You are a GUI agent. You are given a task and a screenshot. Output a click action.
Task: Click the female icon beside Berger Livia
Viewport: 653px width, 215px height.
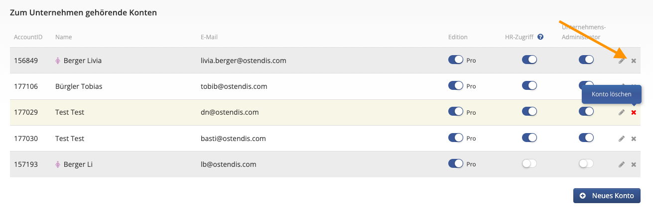58,61
